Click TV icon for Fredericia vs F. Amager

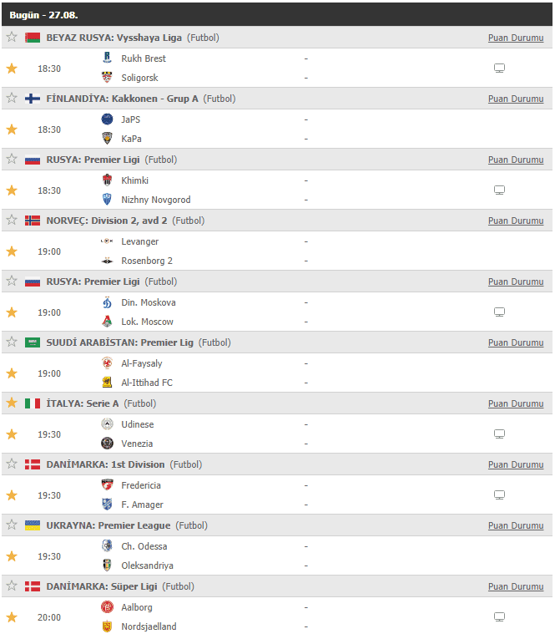499,495
